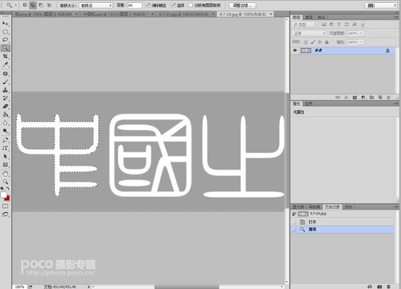Click the foreground color swatch

pos(4,195)
